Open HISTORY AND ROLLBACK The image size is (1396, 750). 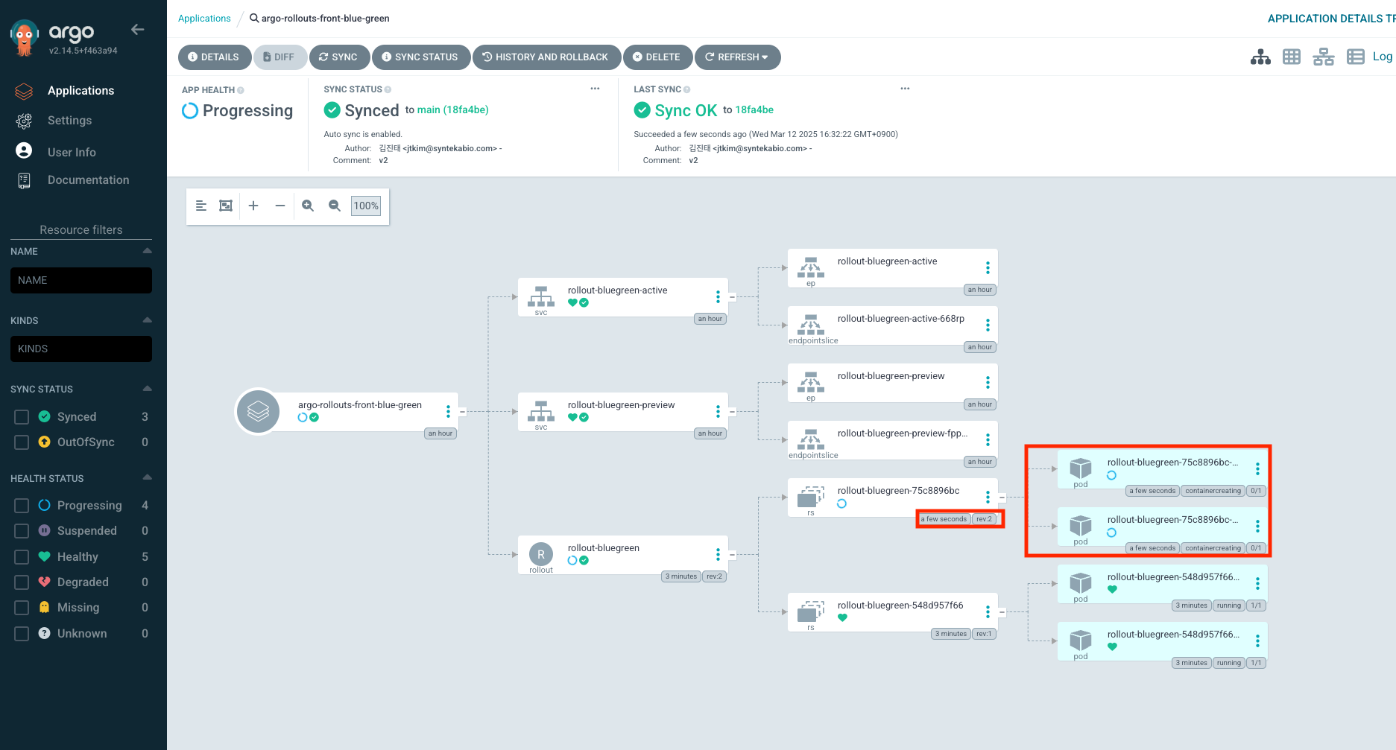(x=546, y=57)
